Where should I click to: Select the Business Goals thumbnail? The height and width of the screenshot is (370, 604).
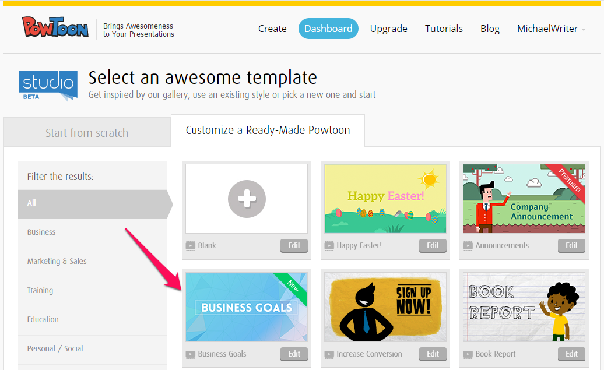click(x=247, y=307)
